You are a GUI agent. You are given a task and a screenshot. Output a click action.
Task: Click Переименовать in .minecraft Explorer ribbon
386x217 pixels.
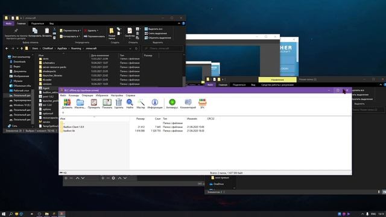(x=94, y=36)
